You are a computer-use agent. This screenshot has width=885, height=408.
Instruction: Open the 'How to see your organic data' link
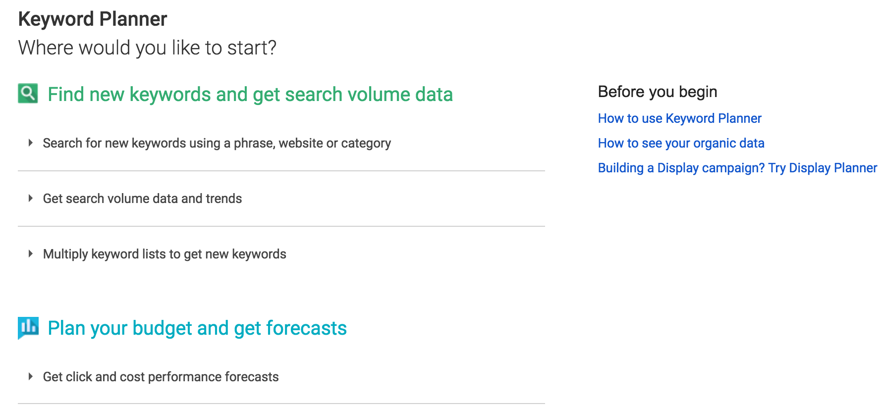pyautogui.click(x=681, y=143)
